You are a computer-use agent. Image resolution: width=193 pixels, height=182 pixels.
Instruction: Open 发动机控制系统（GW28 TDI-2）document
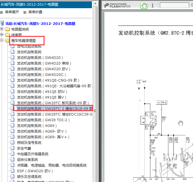point(43,120)
